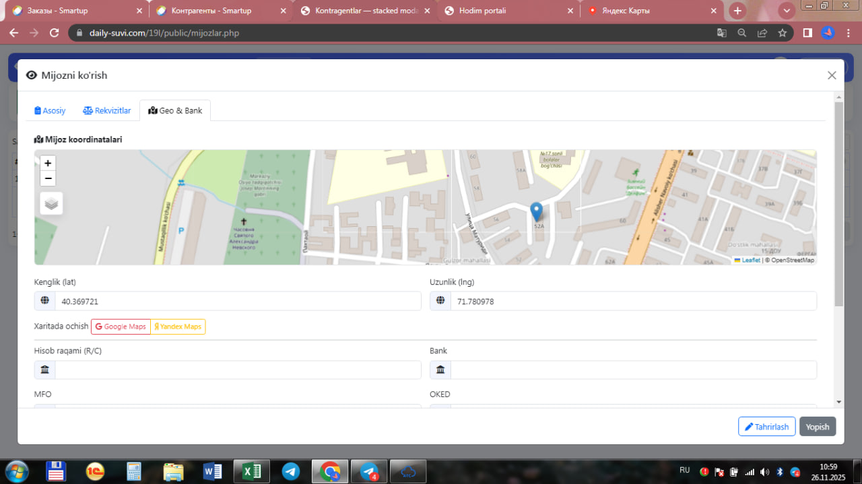This screenshot has height=484, width=862.
Task: Click the Leaflet attribution link
Action: click(750, 260)
